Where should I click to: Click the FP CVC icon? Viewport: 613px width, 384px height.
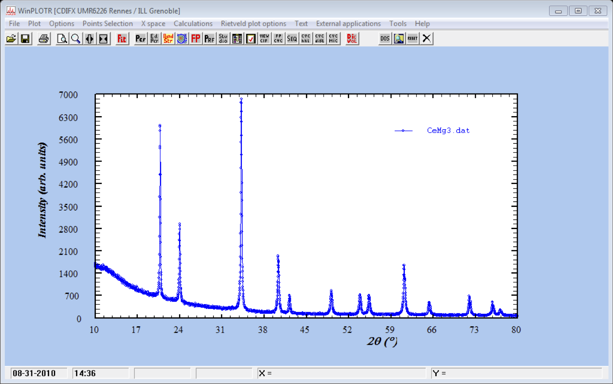[x=278, y=39]
